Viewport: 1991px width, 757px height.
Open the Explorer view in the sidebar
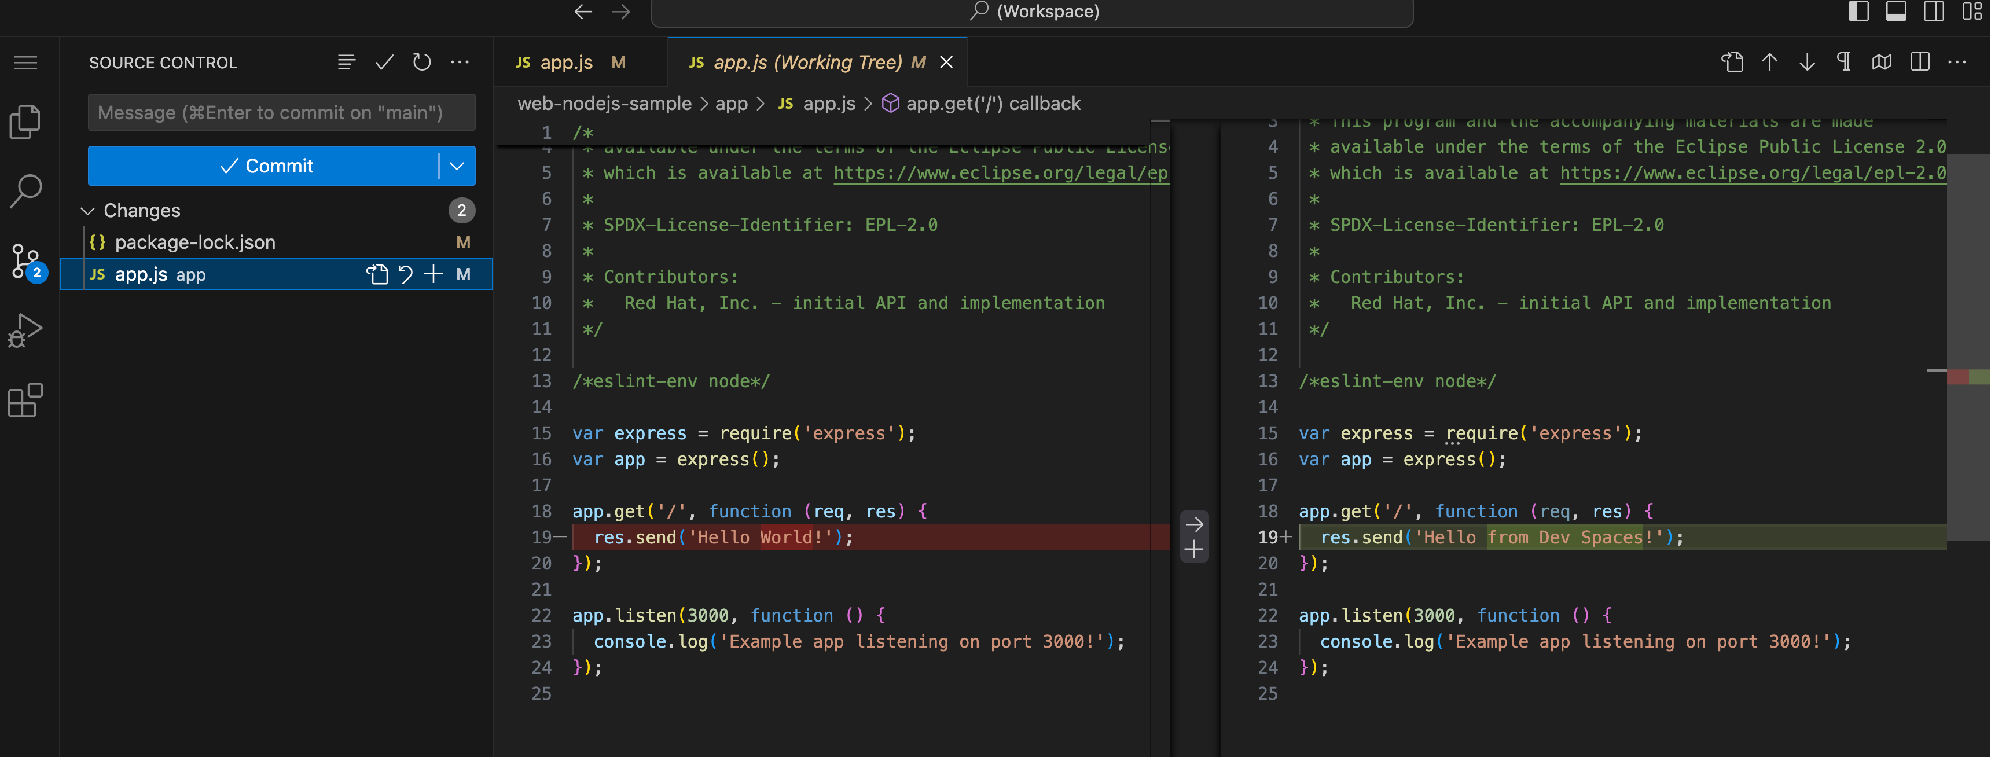tap(25, 122)
